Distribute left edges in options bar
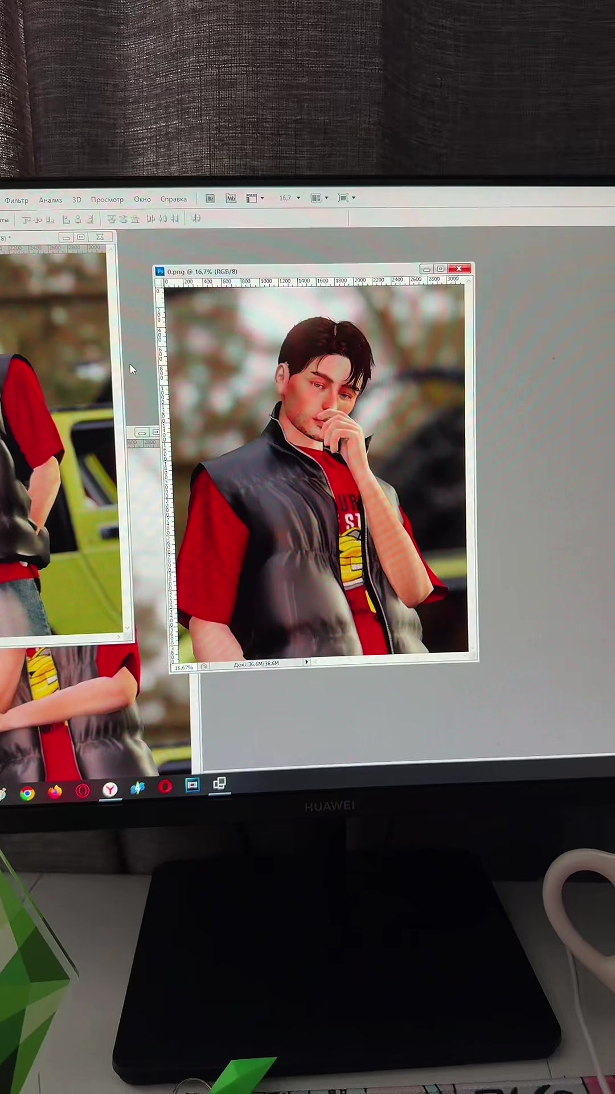The width and height of the screenshot is (615, 1094). 151,219
